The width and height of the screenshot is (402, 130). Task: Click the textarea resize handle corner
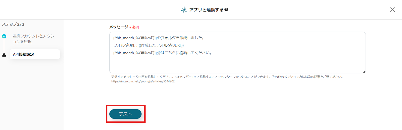pos(364,72)
